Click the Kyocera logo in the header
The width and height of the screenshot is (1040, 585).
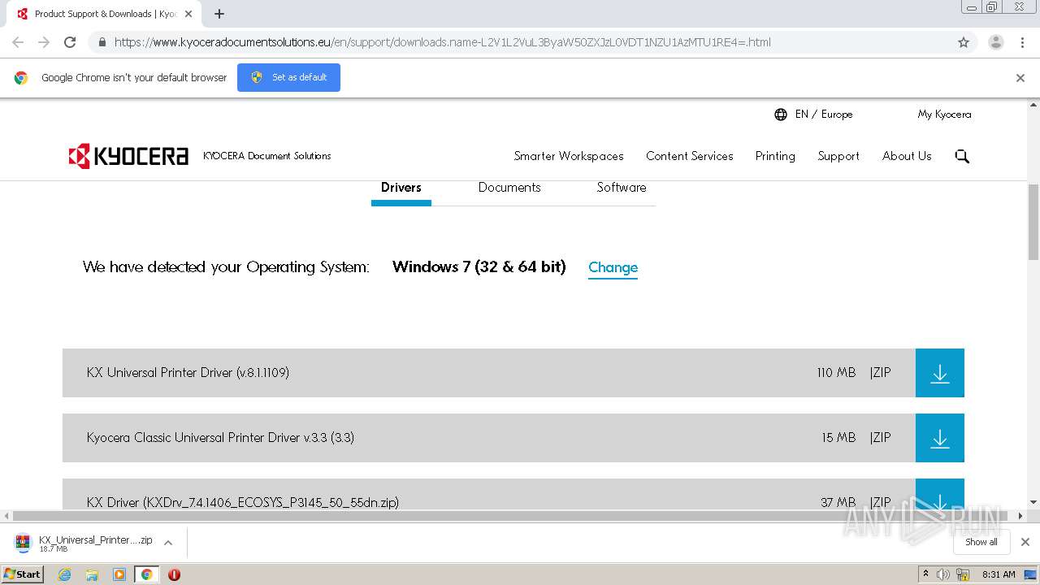128,156
